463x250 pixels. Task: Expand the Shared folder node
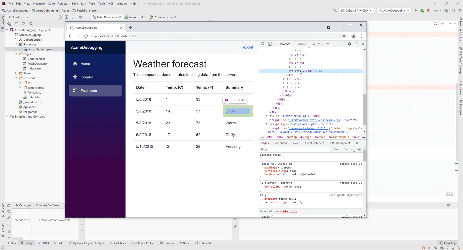click(16, 73)
